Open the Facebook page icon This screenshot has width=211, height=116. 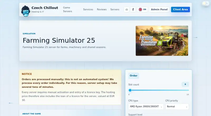pyautogui.click(x=133, y=9)
